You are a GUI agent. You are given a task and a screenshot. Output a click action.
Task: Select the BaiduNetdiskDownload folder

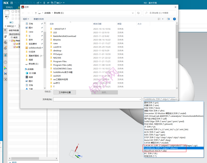pyautogui.click(x=65, y=36)
